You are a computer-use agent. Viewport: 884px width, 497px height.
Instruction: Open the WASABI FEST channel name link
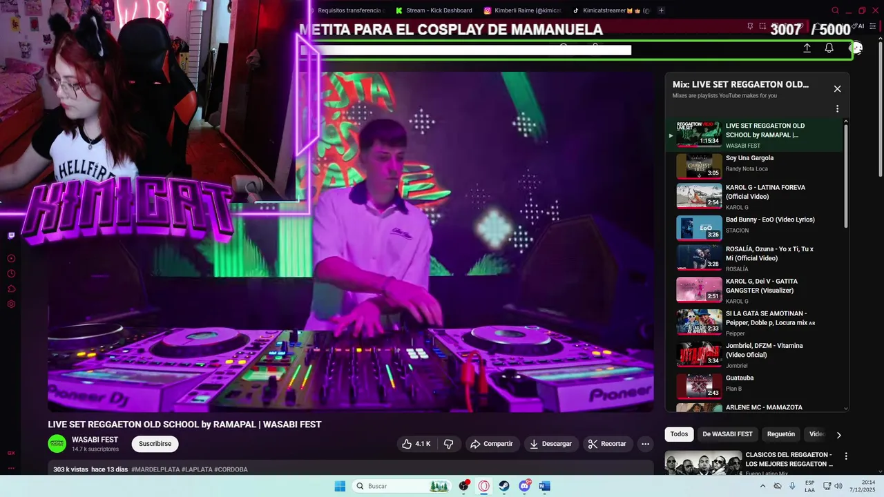pyautogui.click(x=95, y=440)
